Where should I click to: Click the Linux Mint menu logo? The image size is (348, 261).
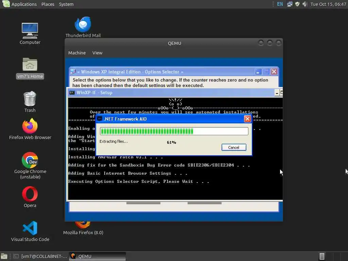[x=6, y=4]
